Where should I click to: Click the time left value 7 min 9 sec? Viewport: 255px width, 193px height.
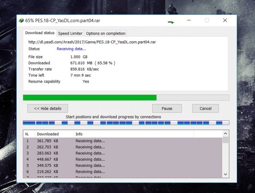point(80,75)
